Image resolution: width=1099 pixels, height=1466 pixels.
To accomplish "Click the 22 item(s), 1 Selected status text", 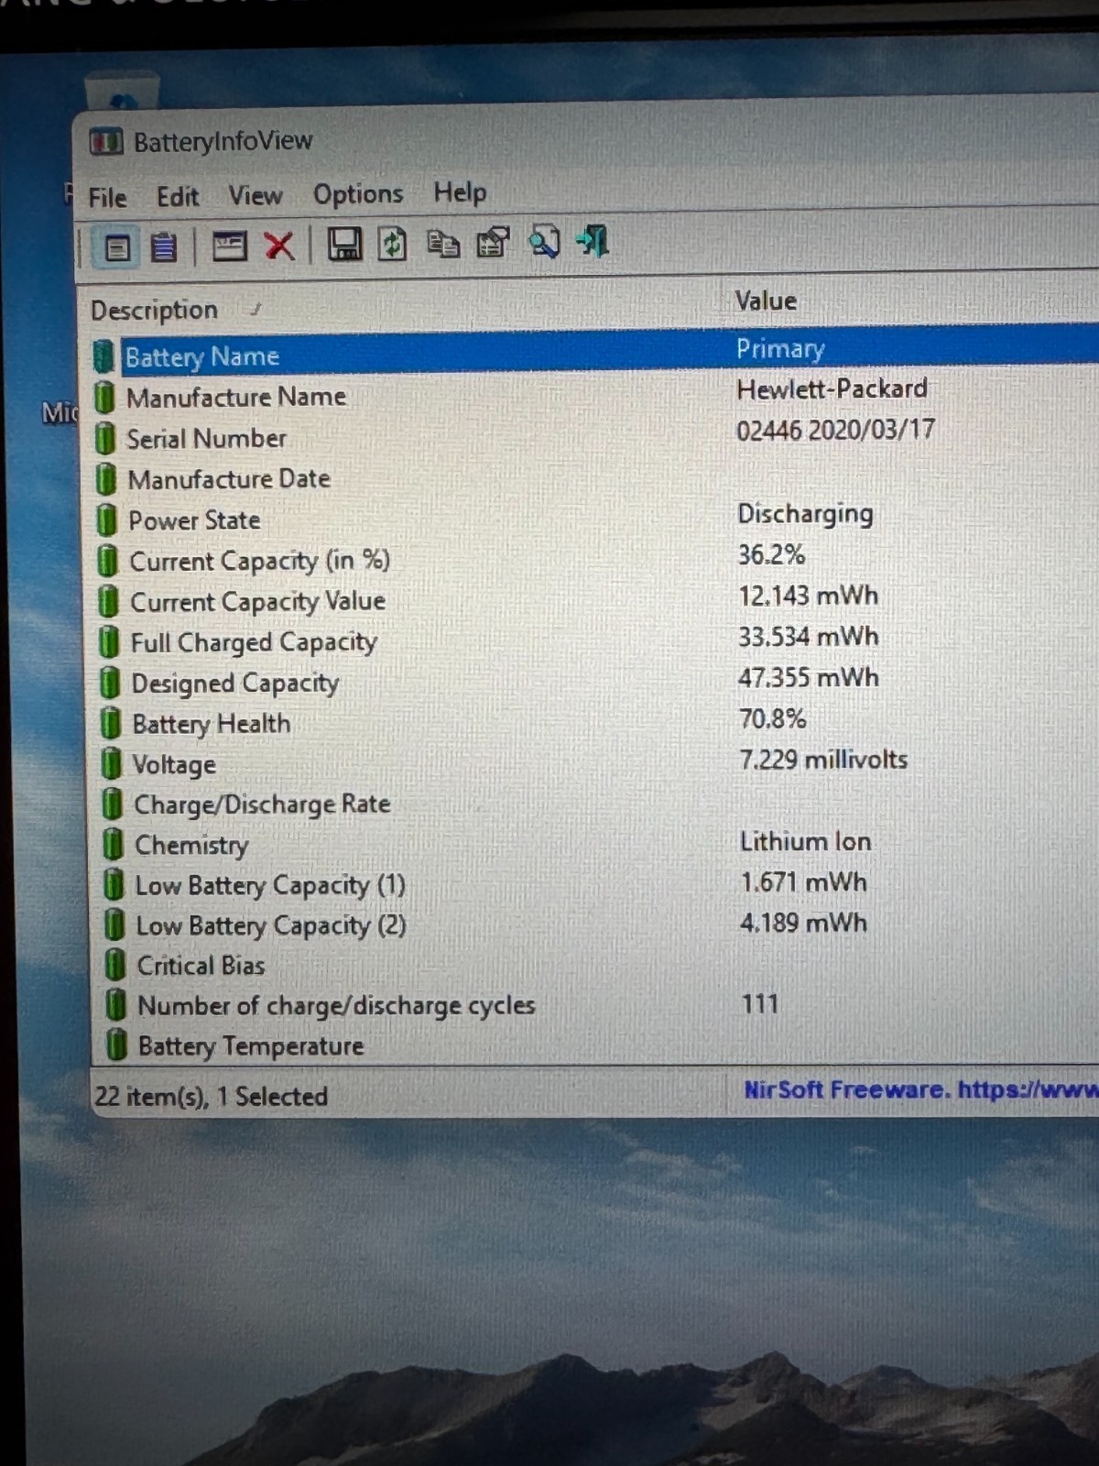I will tap(211, 1096).
